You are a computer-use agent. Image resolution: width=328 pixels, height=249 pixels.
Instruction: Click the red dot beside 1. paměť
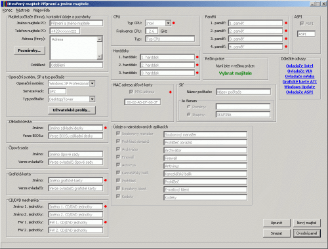286,23
